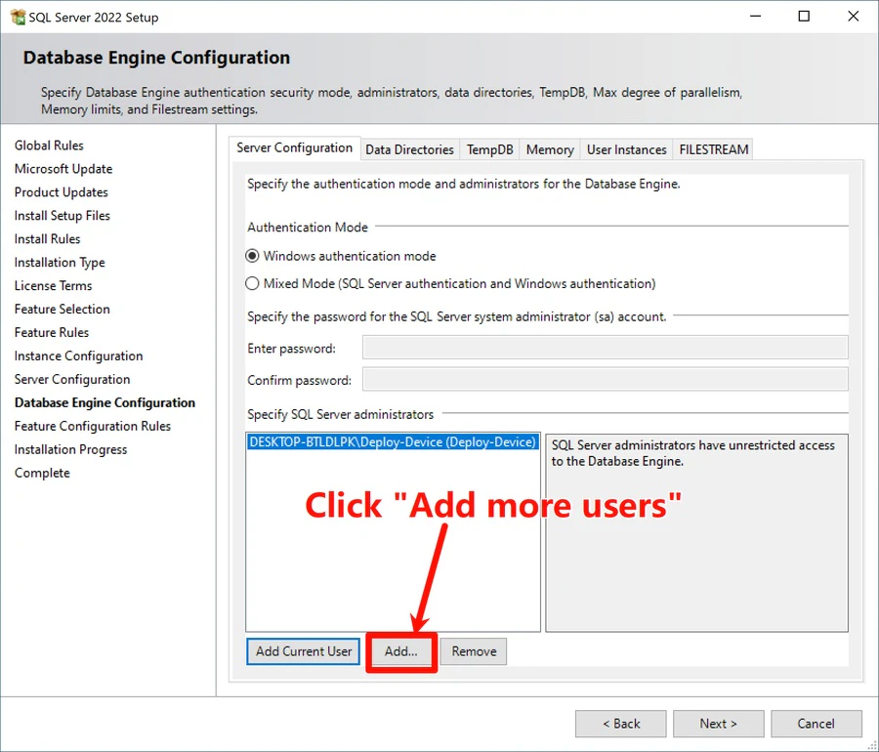Click the Add... button
Viewport: 879px width, 752px height.
click(401, 651)
